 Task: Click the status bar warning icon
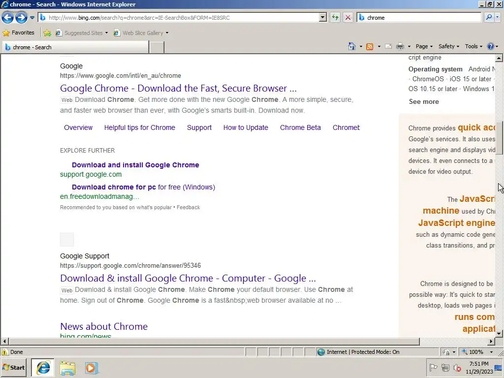(5, 352)
